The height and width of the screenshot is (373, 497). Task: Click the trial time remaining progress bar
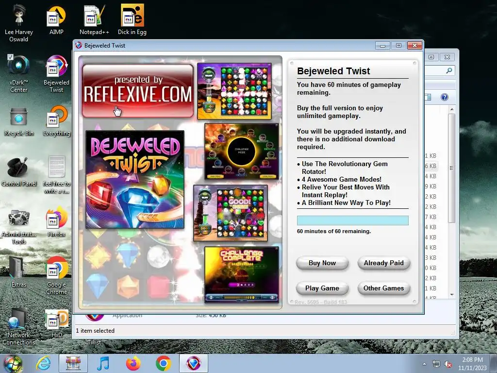coord(352,220)
